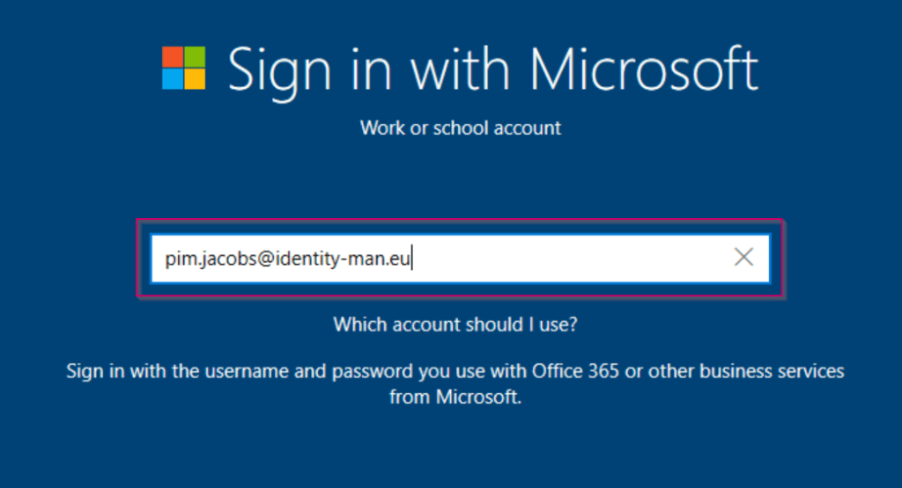
Task: Click the empty space inside the email field
Action: pyautogui.click(x=573, y=259)
